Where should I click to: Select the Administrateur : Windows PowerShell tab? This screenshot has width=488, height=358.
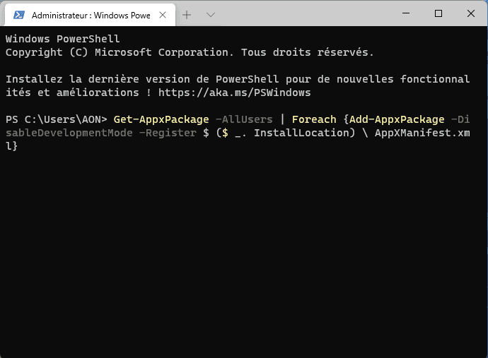tap(91, 14)
